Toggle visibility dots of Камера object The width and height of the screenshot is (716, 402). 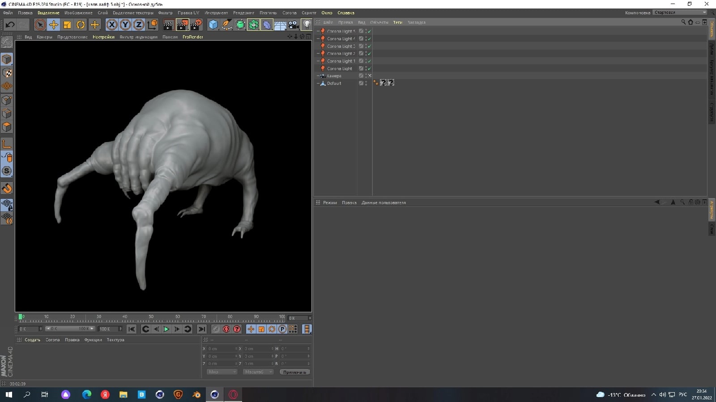(366, 76)
